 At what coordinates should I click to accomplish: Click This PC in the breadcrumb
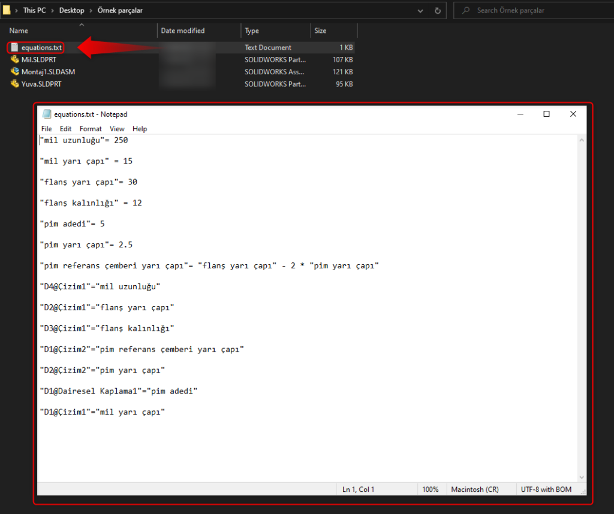coord(34,11)
